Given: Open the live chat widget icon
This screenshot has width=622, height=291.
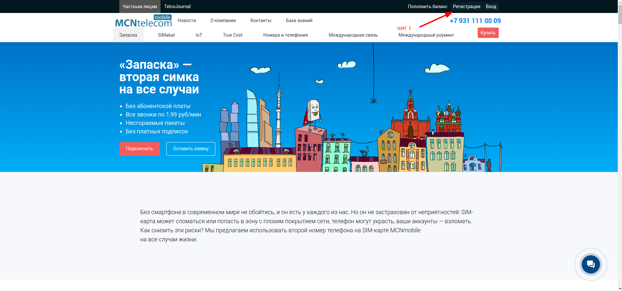Looking at the screenshot, I should (591, 264).
